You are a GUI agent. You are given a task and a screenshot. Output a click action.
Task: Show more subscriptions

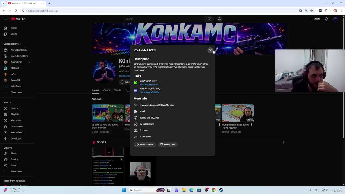tap(17, 92)
